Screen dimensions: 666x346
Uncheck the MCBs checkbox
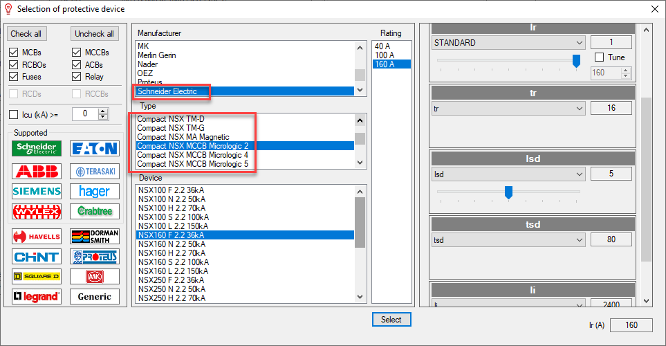[14, 53]
